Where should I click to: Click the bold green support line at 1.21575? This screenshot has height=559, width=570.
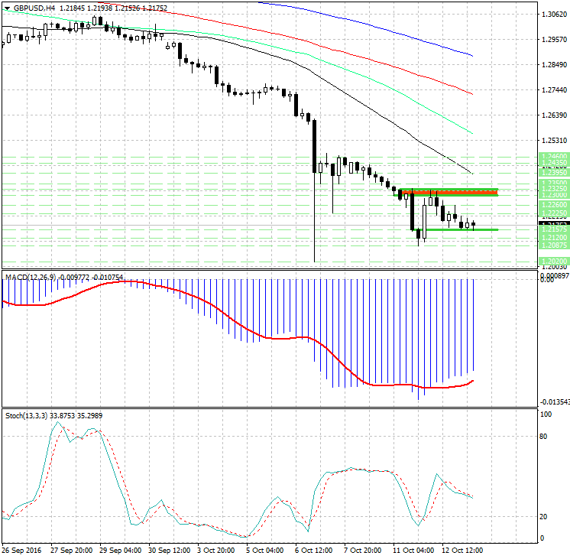coord(457,229)
